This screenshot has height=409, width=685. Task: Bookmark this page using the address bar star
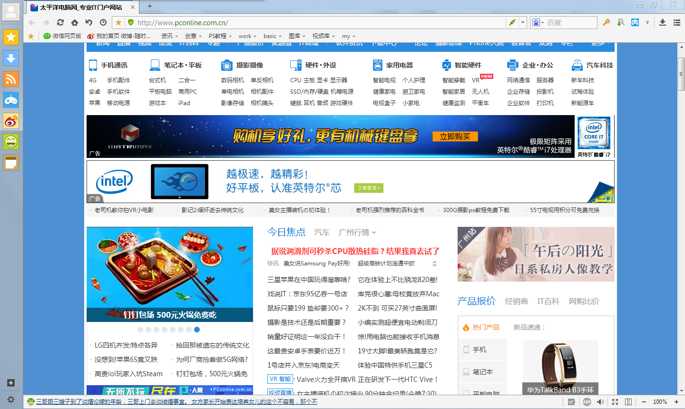tap(118, 22)
